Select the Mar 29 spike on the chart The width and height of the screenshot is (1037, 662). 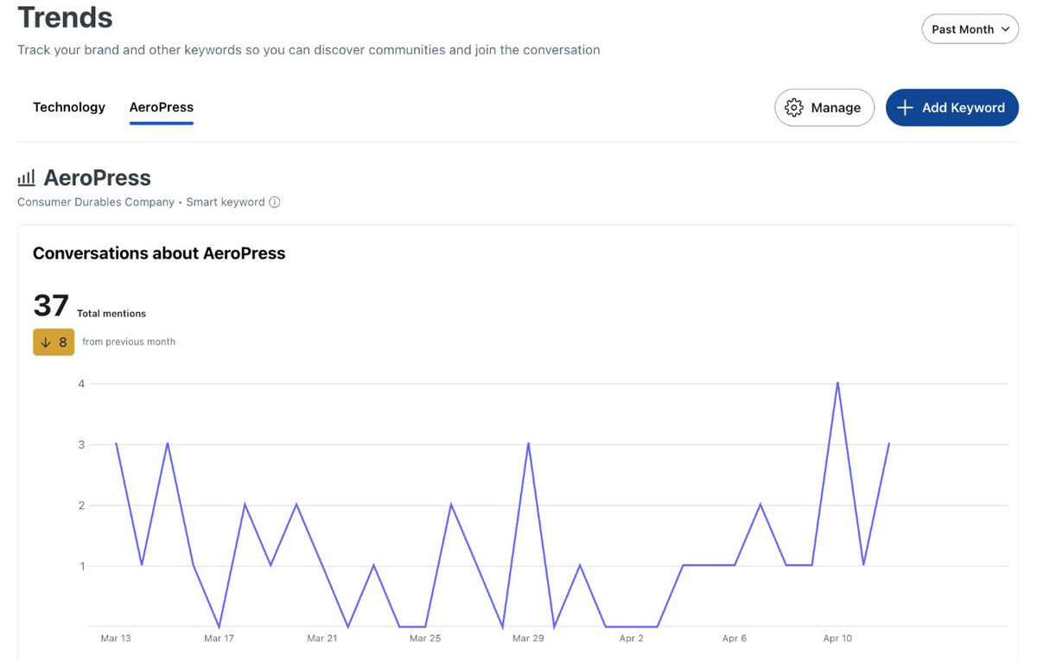(x=528, y=444)
